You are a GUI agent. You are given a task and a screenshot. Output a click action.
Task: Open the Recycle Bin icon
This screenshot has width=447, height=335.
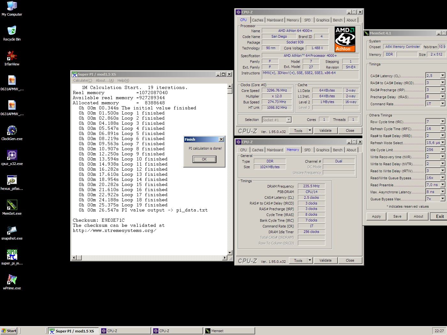(12, 33)
